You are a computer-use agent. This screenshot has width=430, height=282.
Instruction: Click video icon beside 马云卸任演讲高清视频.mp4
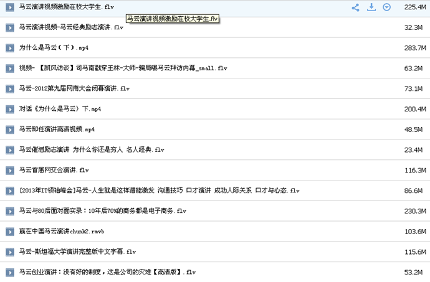(10, 129)
